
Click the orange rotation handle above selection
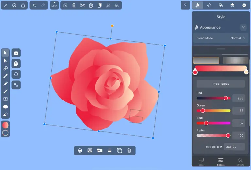[112, 26]
